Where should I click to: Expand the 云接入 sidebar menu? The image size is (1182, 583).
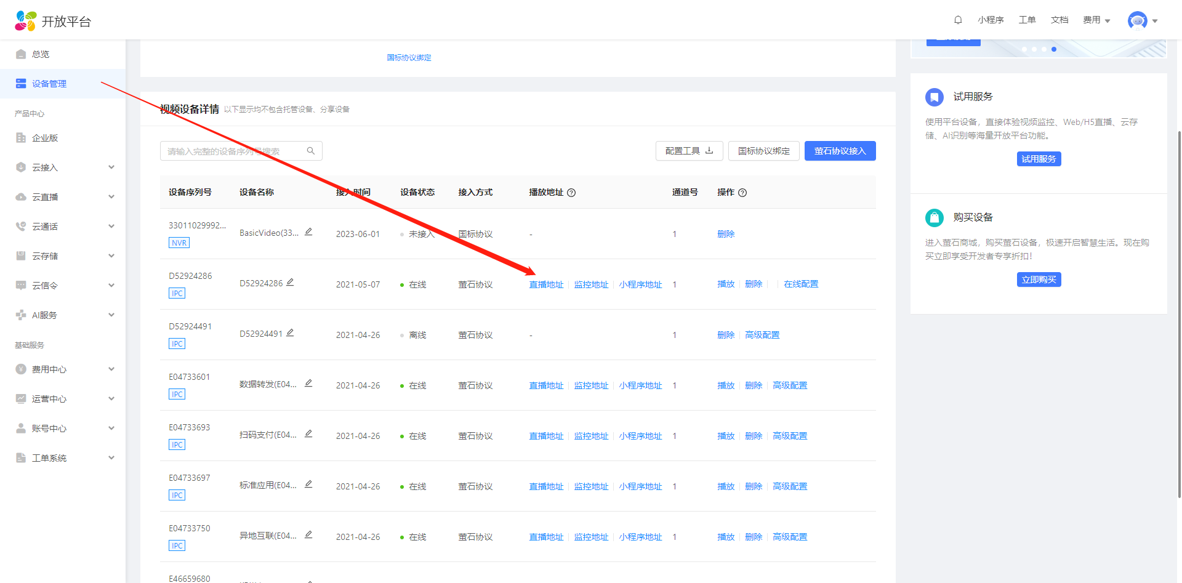tap(111, 167)
